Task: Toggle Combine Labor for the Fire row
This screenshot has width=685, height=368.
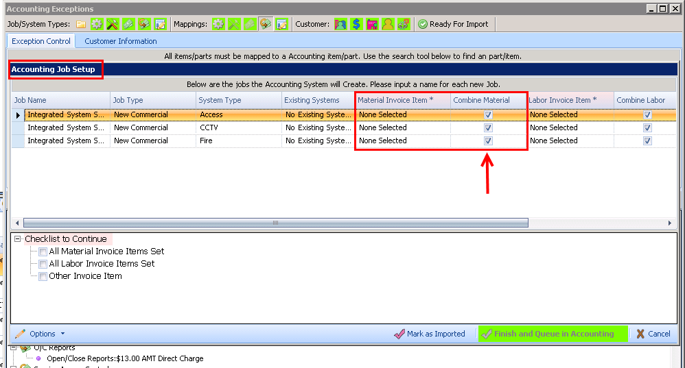Action: coord(647,141)
